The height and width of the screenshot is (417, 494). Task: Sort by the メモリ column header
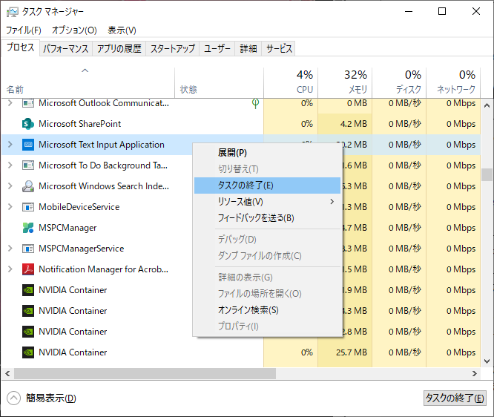(345, 82)
